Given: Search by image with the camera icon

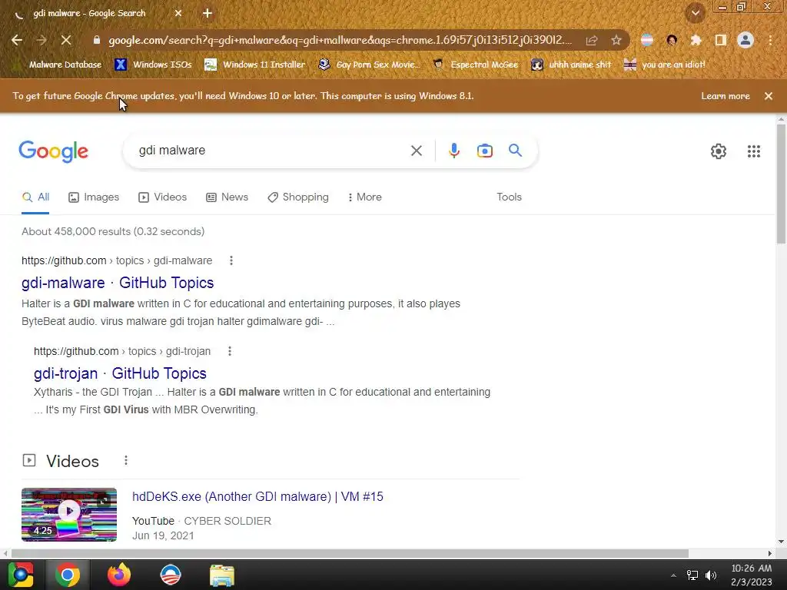Looking at the screenshot, I should [x=484, y=151].
